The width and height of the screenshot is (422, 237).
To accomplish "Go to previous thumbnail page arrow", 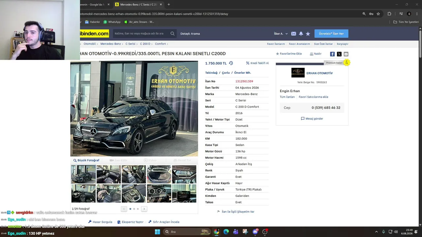I will [124, 209].
